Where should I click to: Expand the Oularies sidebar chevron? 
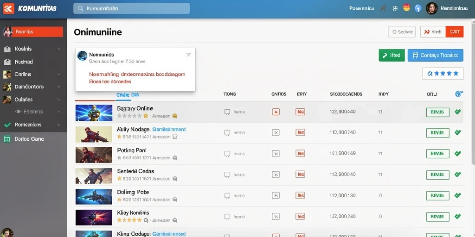pos(59,100)
